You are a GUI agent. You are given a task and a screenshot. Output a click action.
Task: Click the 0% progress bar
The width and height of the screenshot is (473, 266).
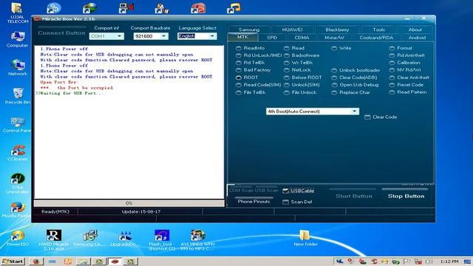tap(129, 203)
